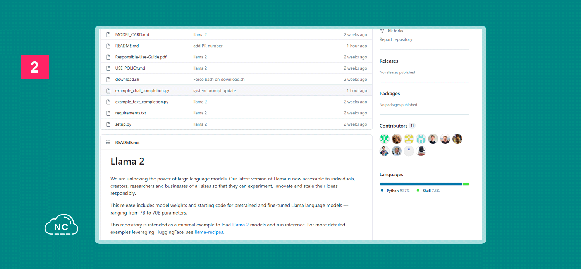Click the file icon beside download.sh

pos(108,79)
